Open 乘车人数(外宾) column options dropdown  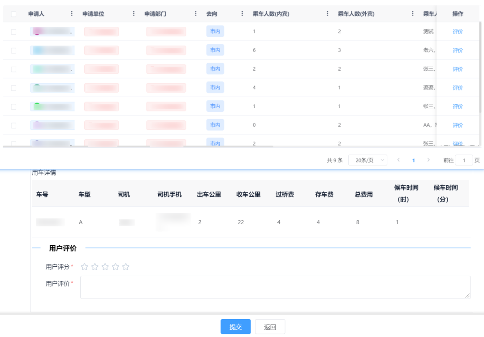[413, 14]
